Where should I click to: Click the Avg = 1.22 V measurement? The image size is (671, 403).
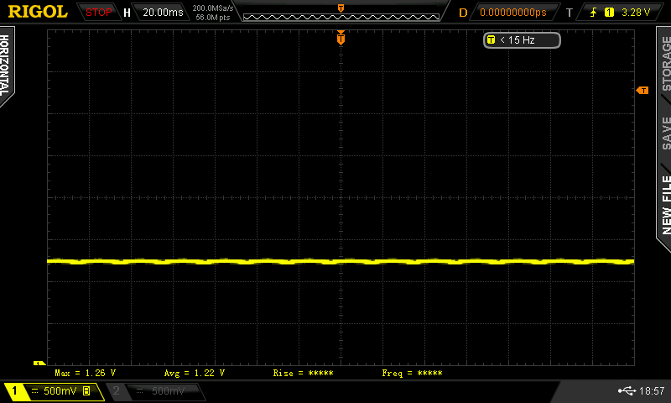click(195, 373)
